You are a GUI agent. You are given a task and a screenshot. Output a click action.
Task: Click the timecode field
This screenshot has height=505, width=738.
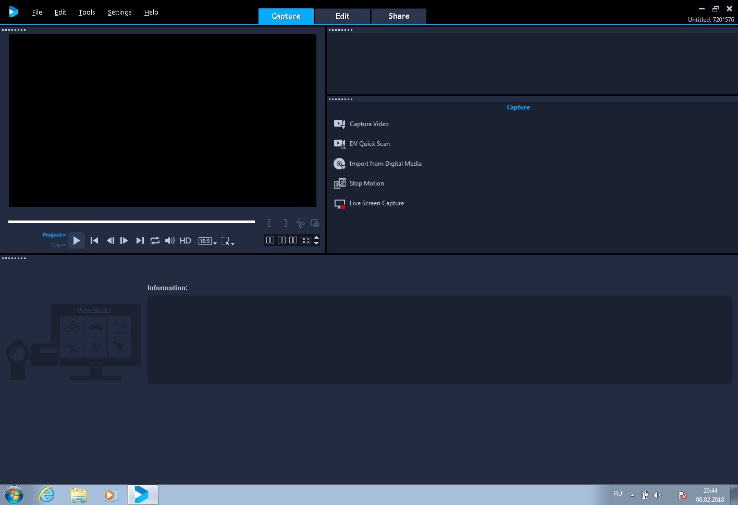tap(288, 240)
